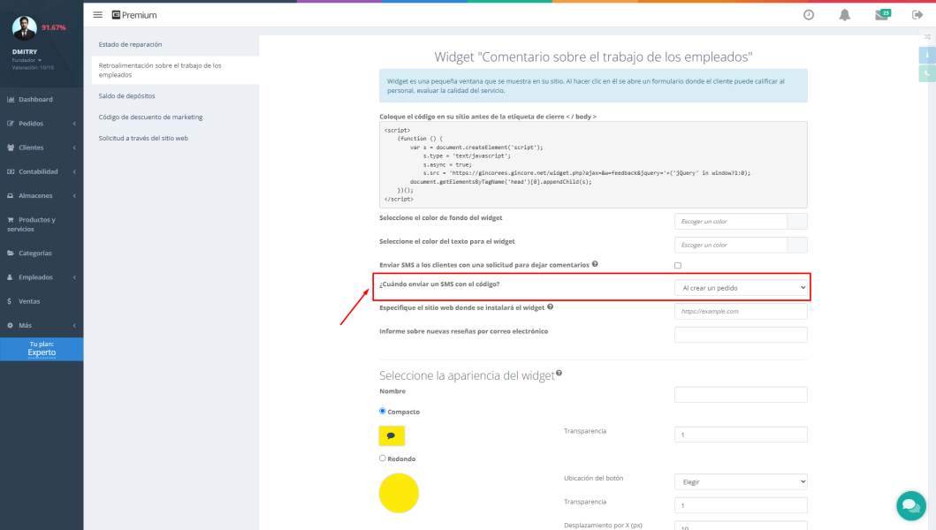The image size is (936, 530).
Task: Select the Compacto radio option
Action: (x=383, y=411)
